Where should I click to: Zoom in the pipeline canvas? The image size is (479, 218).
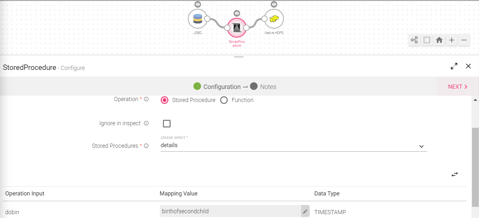(452, 40)
